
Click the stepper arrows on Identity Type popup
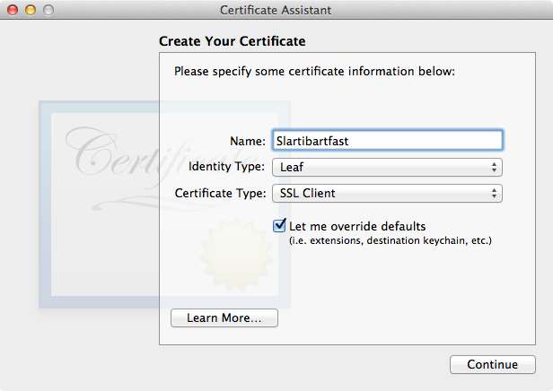click(x=494, y=167)
